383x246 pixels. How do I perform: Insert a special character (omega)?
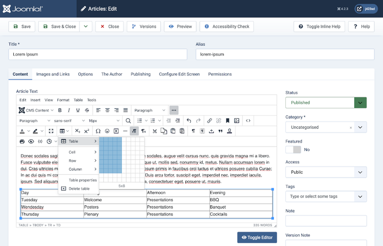pyautogui.click(x=98, y=131)
